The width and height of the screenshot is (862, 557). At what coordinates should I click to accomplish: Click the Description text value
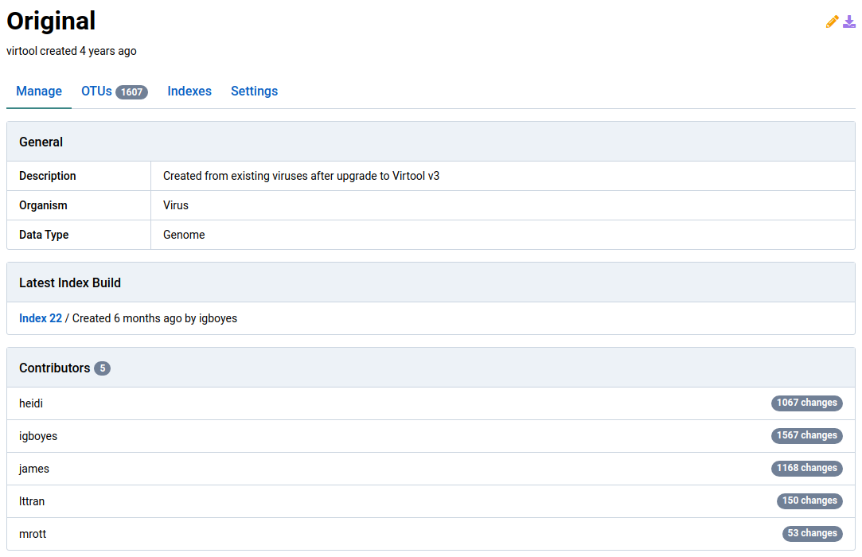coord(301,176)
